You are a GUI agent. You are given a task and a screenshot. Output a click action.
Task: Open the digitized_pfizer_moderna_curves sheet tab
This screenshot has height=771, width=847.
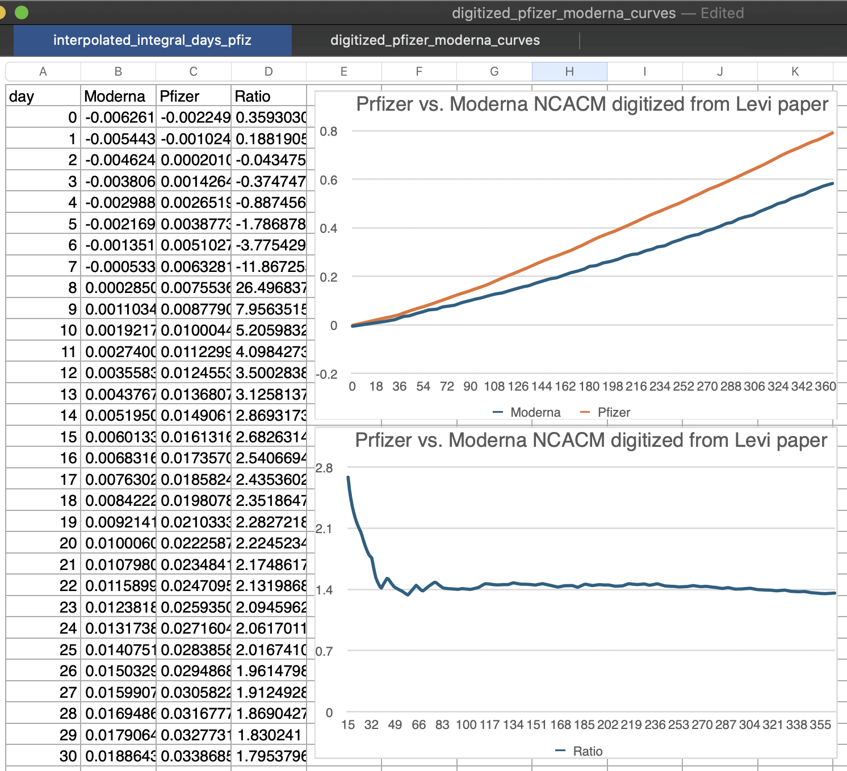[435, 40]
